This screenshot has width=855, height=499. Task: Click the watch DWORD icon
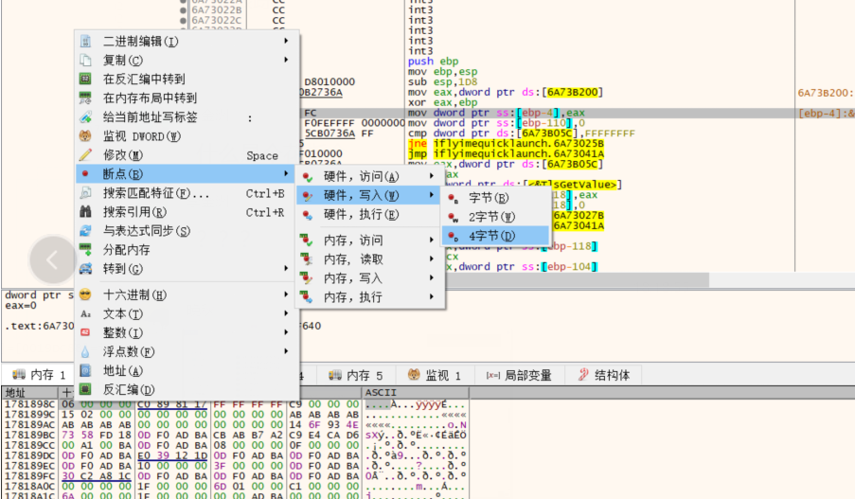[85, 136]
